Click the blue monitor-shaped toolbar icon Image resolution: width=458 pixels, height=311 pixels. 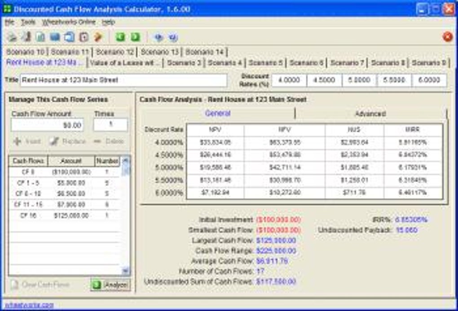pyautogui.click(x=55, y=37)
